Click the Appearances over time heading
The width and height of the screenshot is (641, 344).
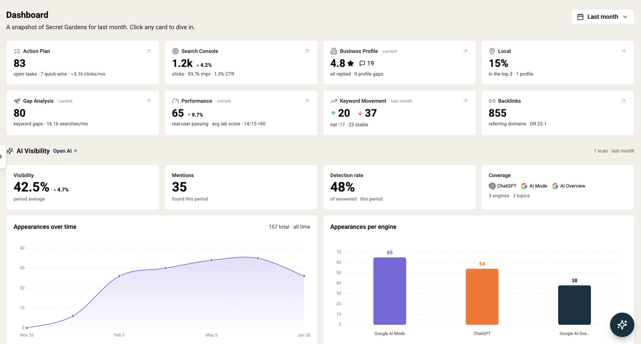tap(45, 227)
